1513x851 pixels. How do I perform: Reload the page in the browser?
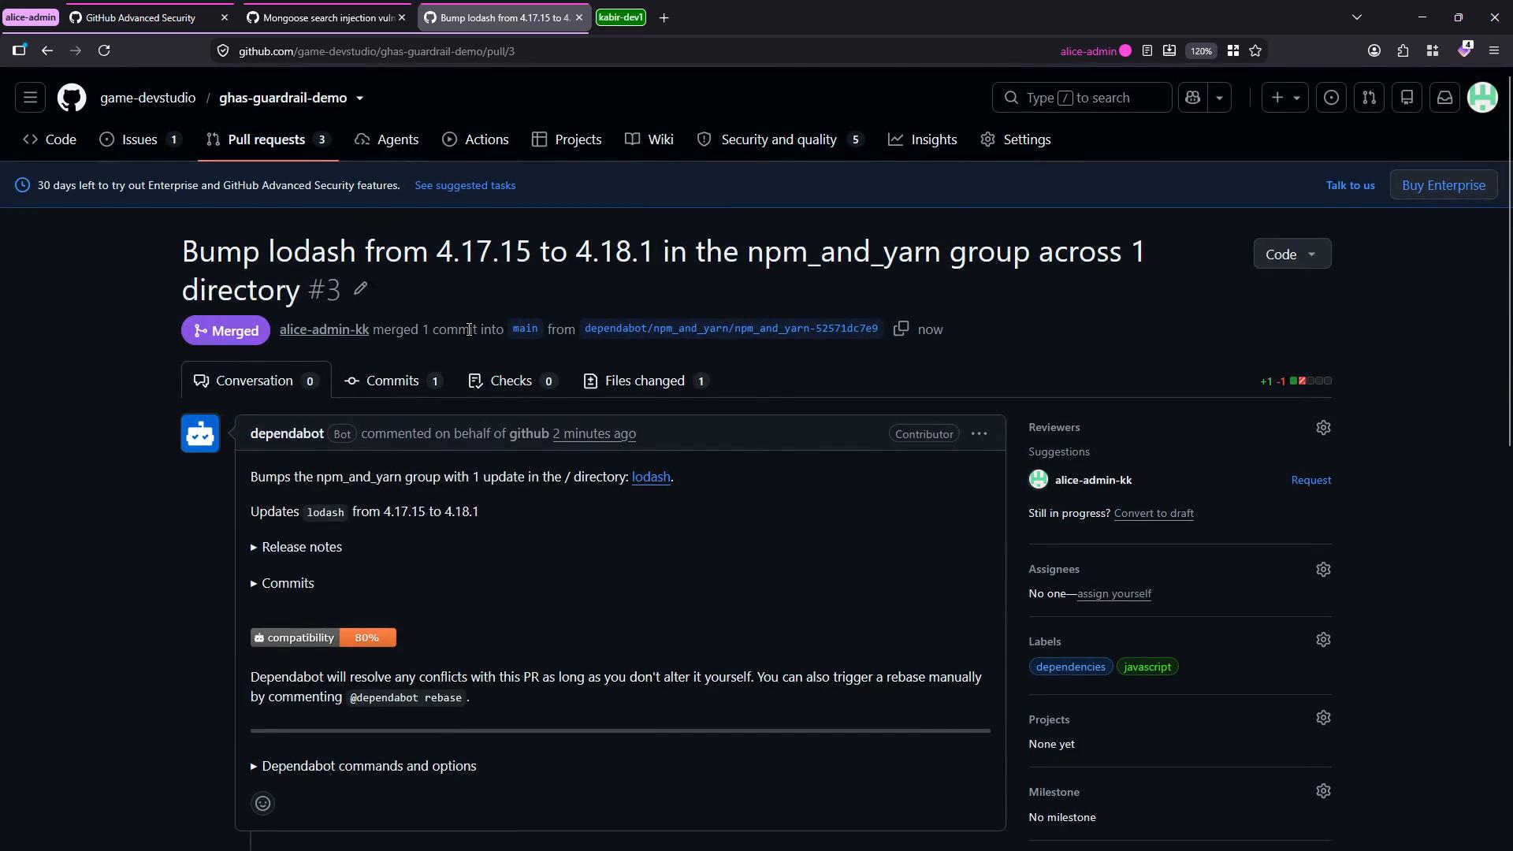point(104,51)
